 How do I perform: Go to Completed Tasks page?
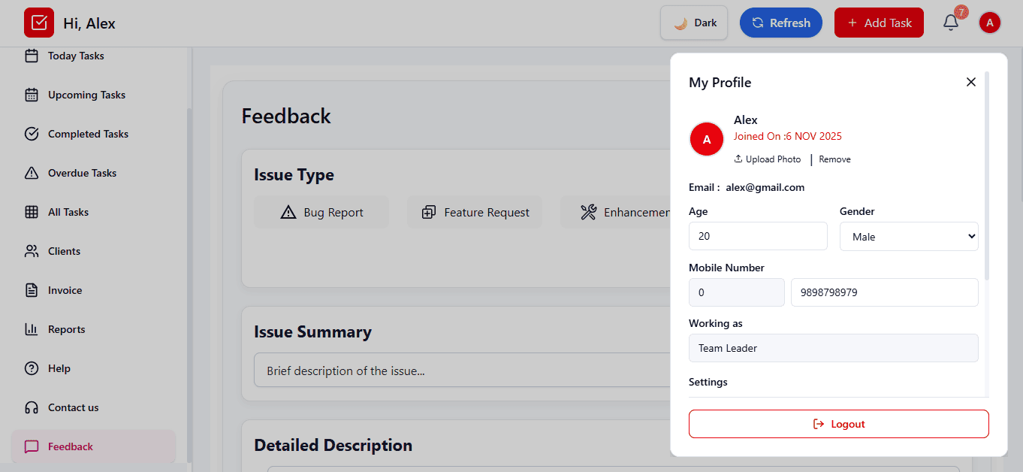87,134
